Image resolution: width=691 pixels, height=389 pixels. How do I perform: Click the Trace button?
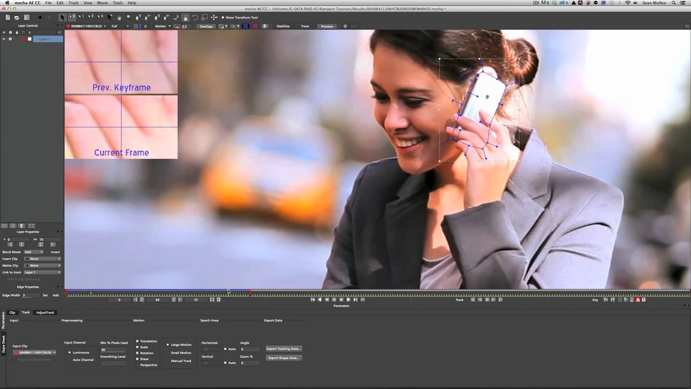pos(305,26)
